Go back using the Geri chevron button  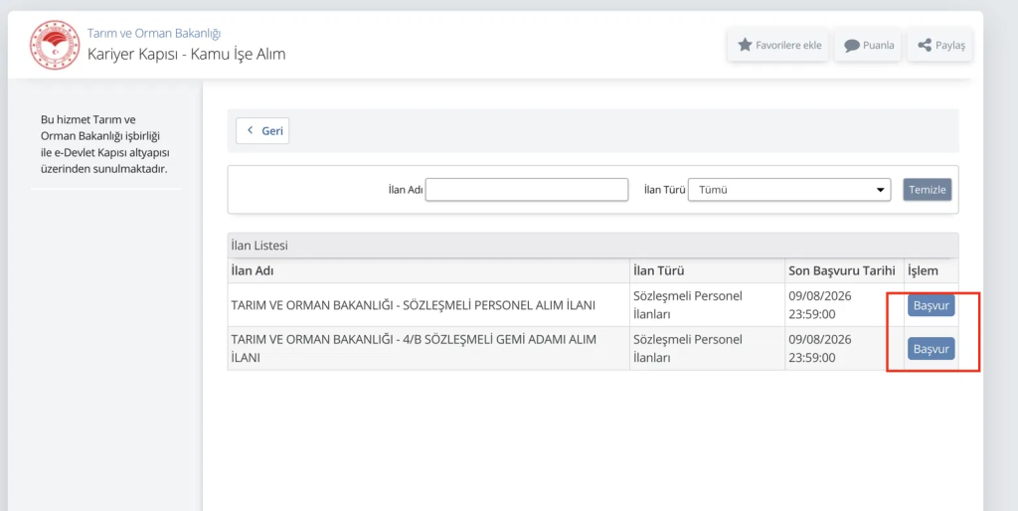tap(262, 130)
